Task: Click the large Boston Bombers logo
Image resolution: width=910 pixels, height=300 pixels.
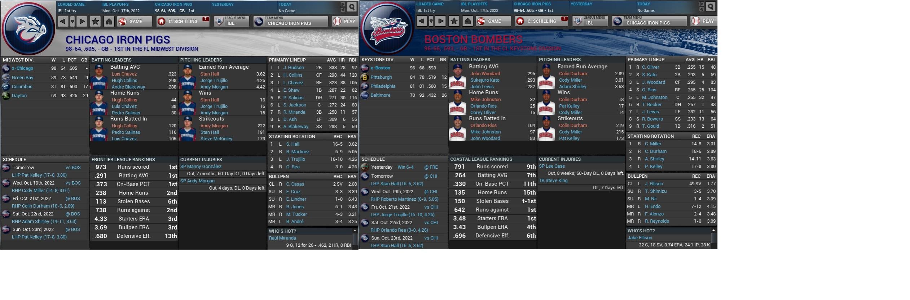Action: pyautogui.click(x=387, y=29)
